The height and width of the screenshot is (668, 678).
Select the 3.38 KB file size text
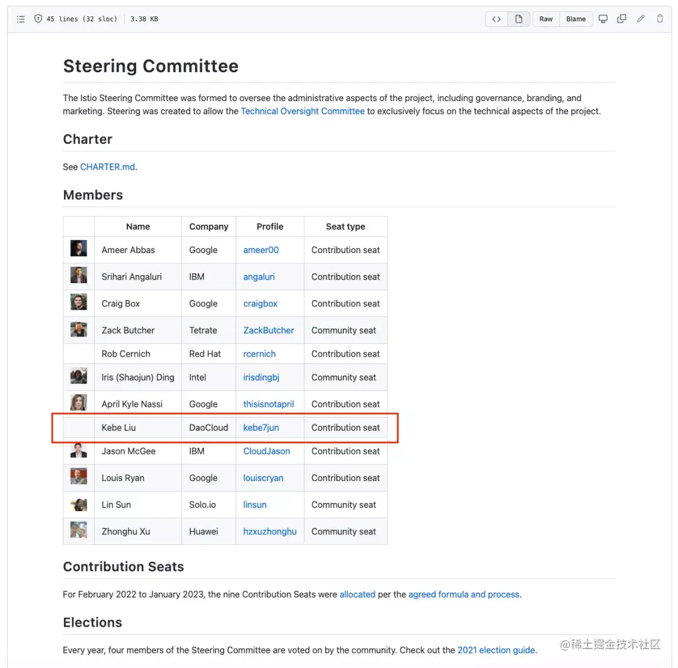[144, 19]
